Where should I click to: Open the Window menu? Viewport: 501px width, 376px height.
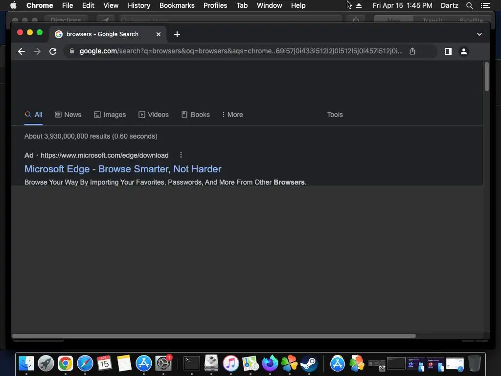click(270, 5)
